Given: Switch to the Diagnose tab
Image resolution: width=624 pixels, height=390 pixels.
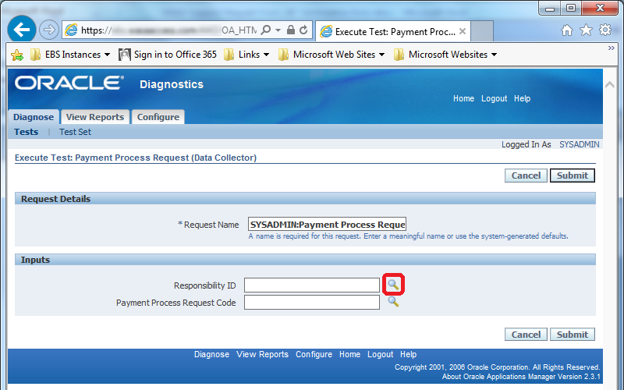Looking at the screenshot, I should click(x=34, y=117).
